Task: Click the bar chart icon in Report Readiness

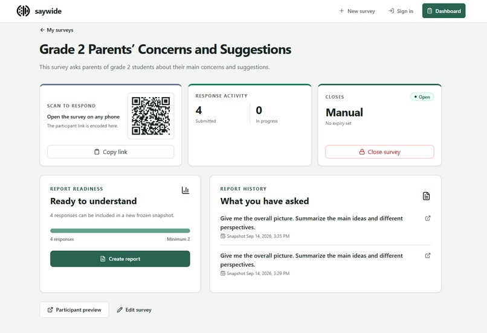Action: click(x=185, y=190)
